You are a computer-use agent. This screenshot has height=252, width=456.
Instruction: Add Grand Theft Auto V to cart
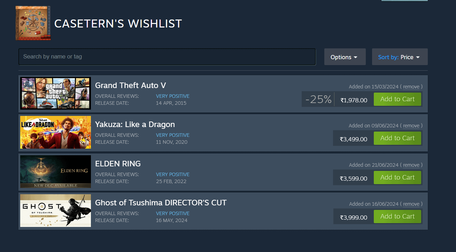tap(397, 99)
